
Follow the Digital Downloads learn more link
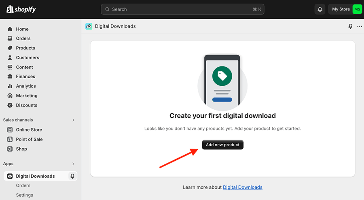(x=243, y=187)
